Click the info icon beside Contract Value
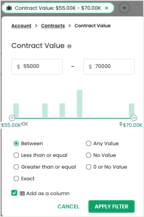The width and height of the screenshot is (144, 217). 69,46
